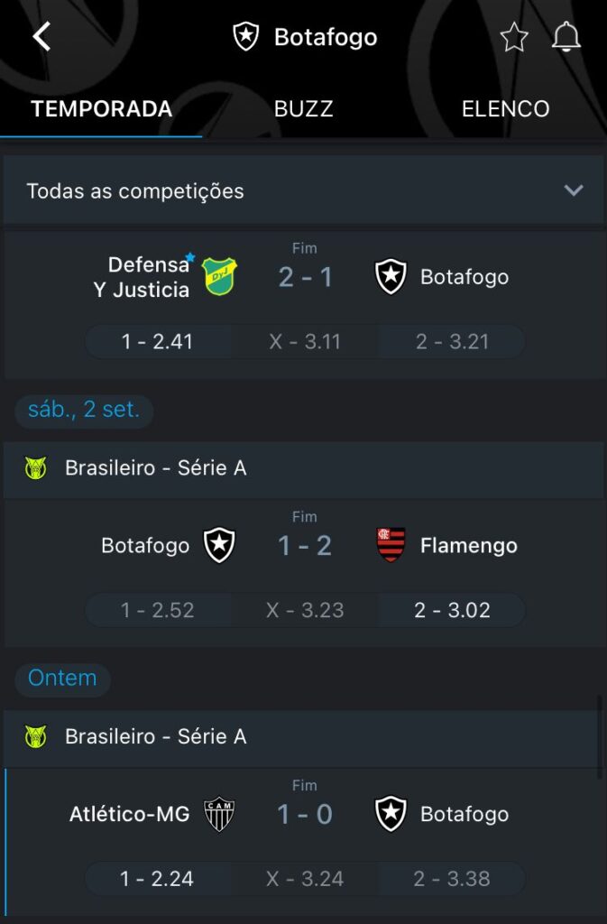Select odds 1 - 2.41 for Defensa

click(158, 342)
